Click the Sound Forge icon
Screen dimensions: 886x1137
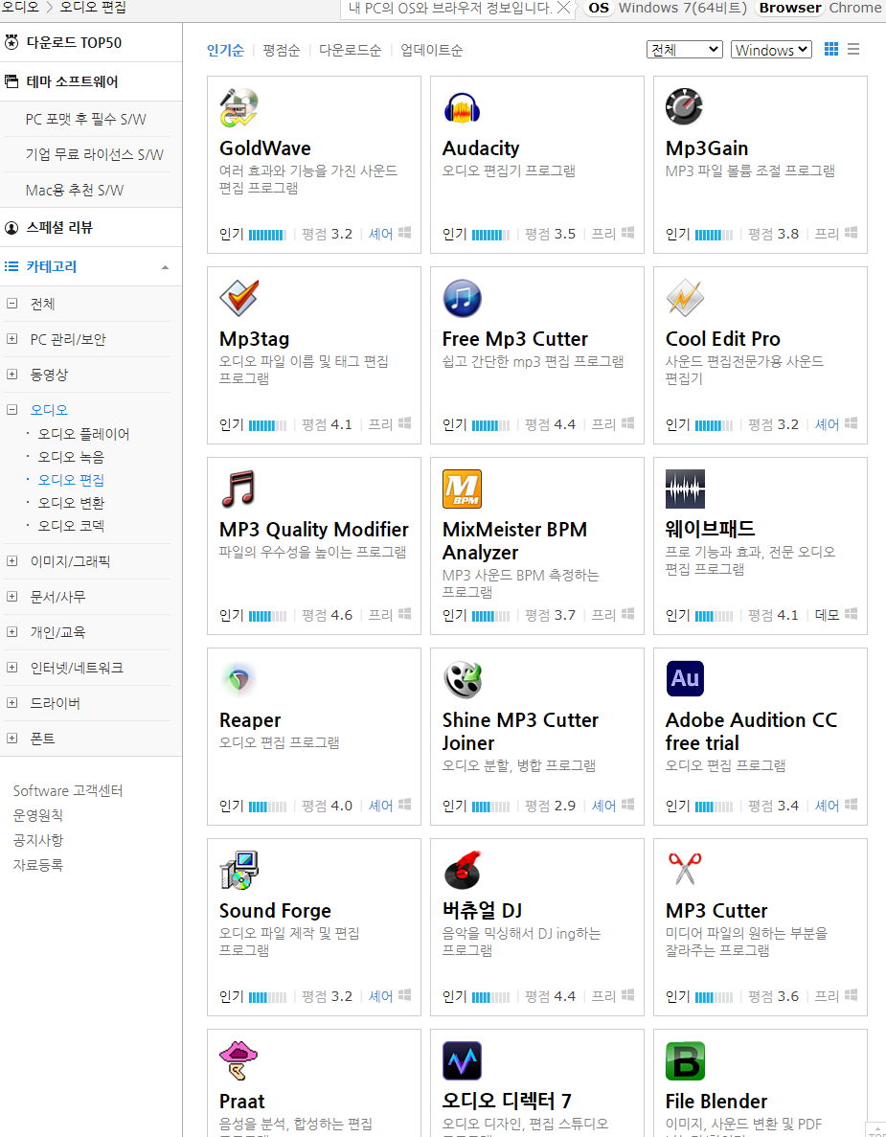point(239,870)
